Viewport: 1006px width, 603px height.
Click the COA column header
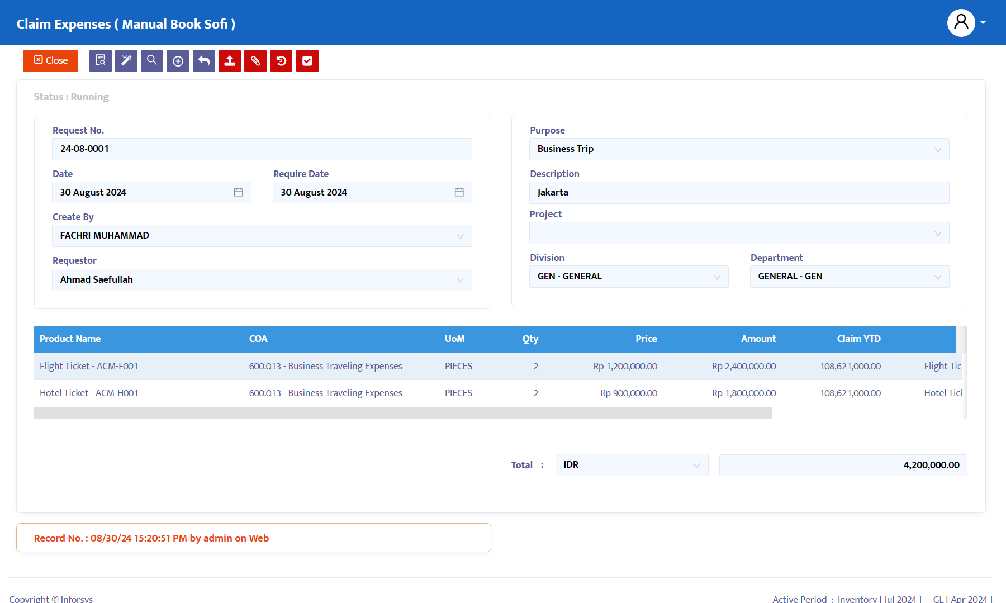[258, 339]
